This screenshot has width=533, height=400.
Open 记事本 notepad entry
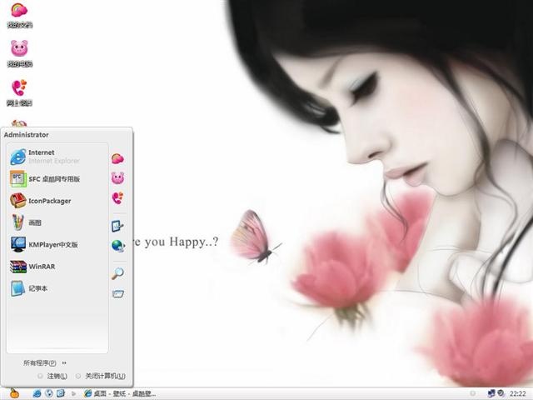click(x=29, y=288)
